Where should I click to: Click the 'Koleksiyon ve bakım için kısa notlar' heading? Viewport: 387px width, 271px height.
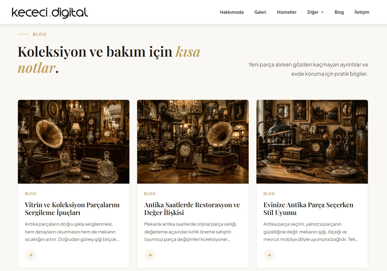[109, 60]
